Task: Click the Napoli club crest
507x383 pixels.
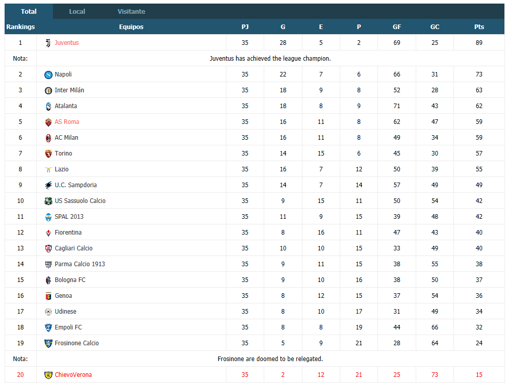Action: point(48,74)
